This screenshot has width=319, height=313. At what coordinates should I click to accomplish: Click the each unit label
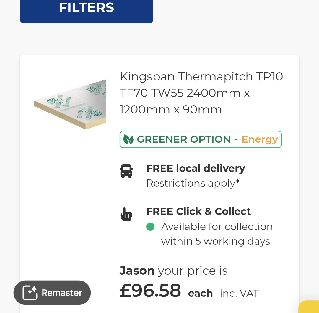pos(200,293)
